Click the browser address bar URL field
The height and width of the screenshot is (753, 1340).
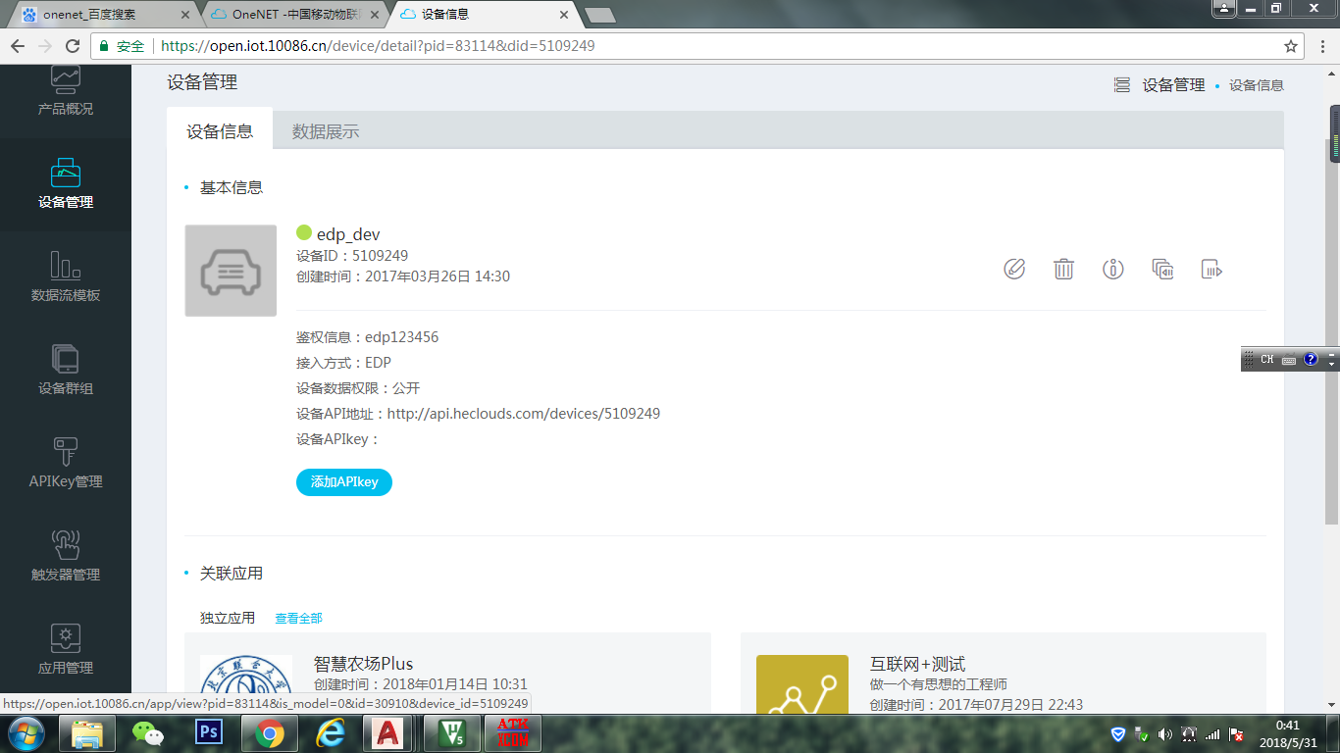(x=392, y=45)
